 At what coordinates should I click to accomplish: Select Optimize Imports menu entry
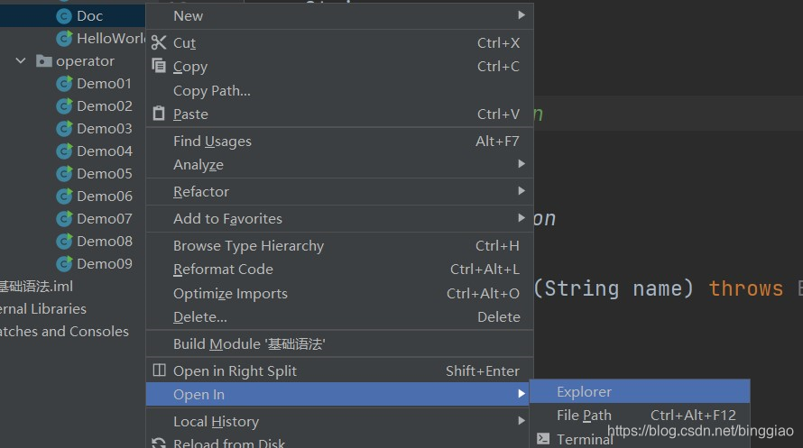[x=339, y=294]
